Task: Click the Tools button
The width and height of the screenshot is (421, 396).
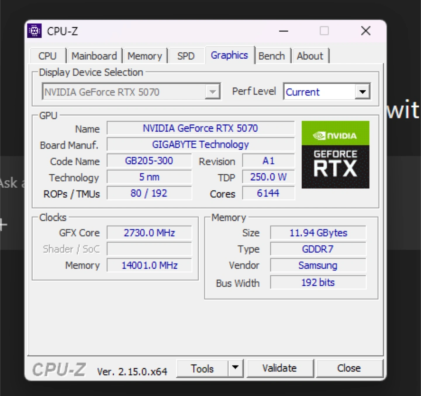Action: coord(202,368)
